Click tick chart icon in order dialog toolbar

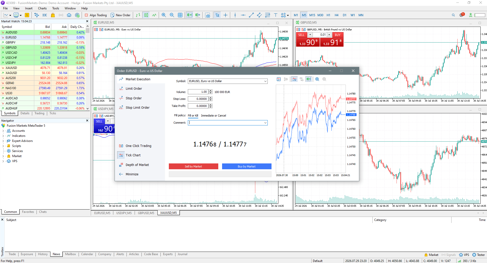click(x=294, y=79)
